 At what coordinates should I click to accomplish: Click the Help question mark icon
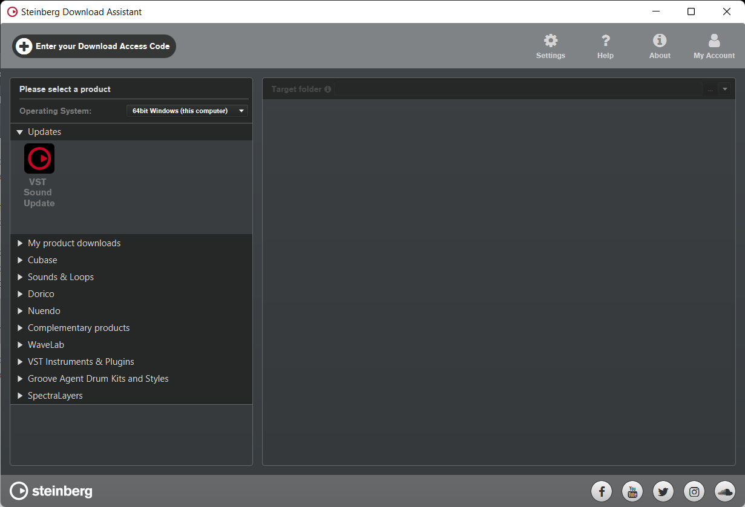[605, 41]
